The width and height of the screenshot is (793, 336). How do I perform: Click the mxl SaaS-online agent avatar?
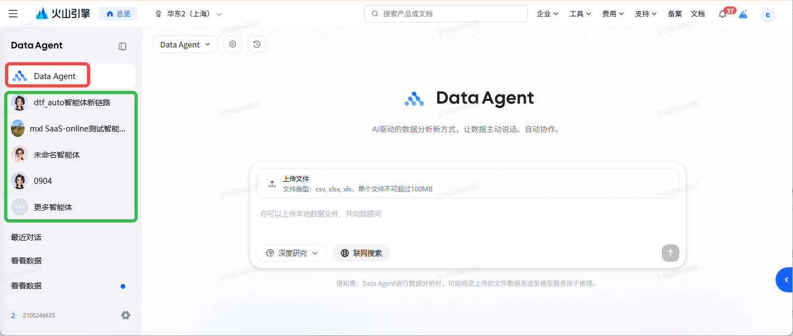tap(18, 128)
